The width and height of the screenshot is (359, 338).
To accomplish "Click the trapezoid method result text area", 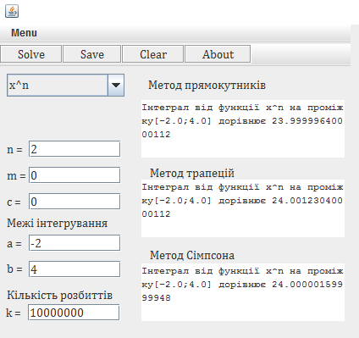I will click(x=243, y=208).
